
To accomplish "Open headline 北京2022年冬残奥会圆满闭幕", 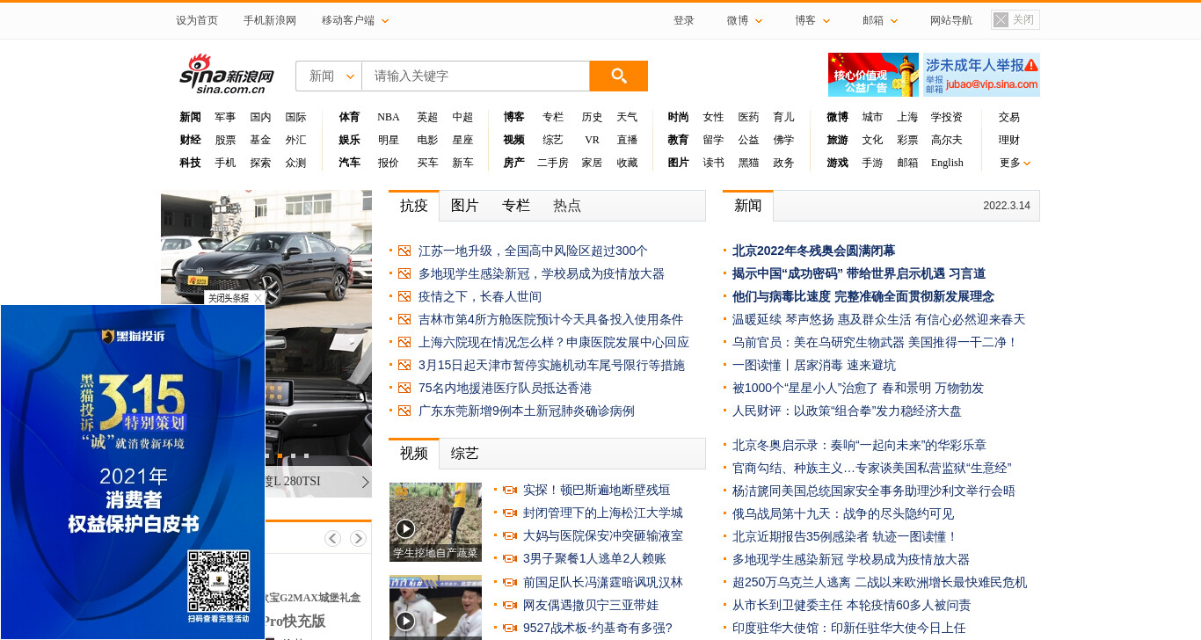I will click(813, 251).
